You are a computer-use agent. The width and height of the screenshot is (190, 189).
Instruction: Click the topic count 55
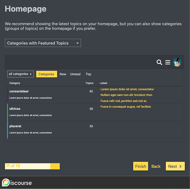coord(91,126)
